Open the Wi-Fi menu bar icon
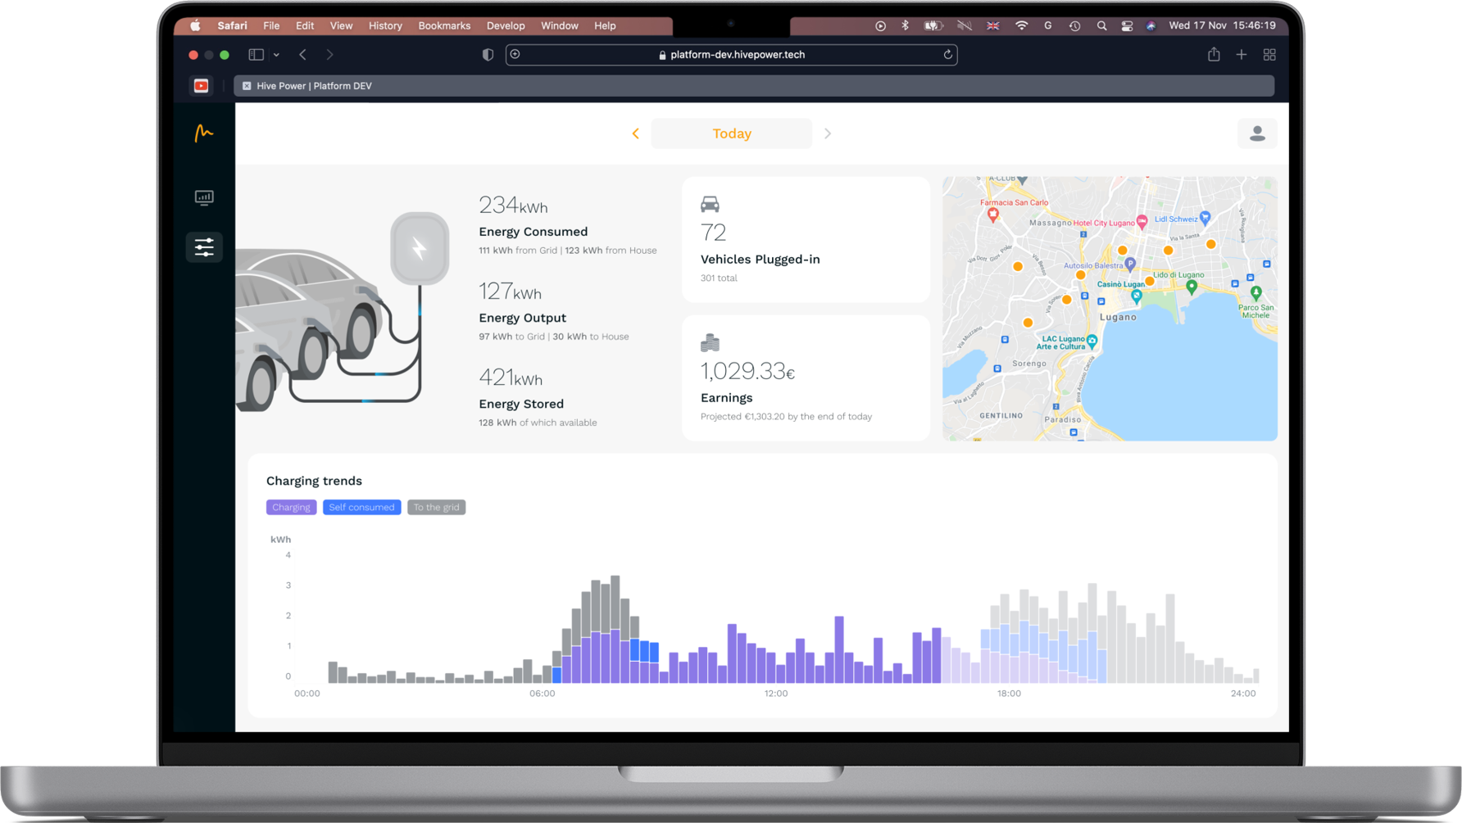The image size is (1462, 823). coord(1021,25)
